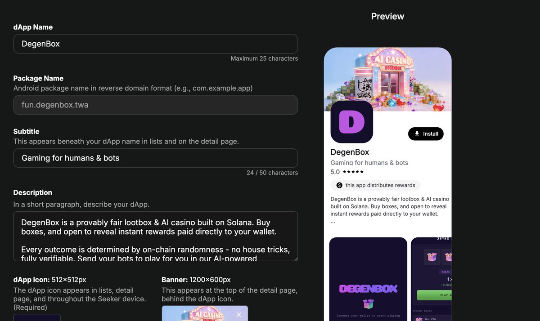Click the AI Casino banner image in preview

click(x=387, y=79)
